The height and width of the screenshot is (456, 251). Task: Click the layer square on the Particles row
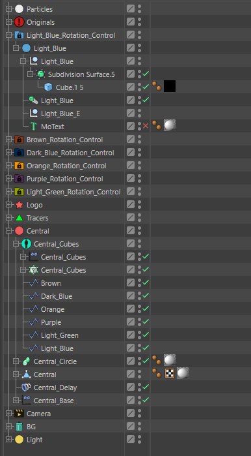[131, 8]
